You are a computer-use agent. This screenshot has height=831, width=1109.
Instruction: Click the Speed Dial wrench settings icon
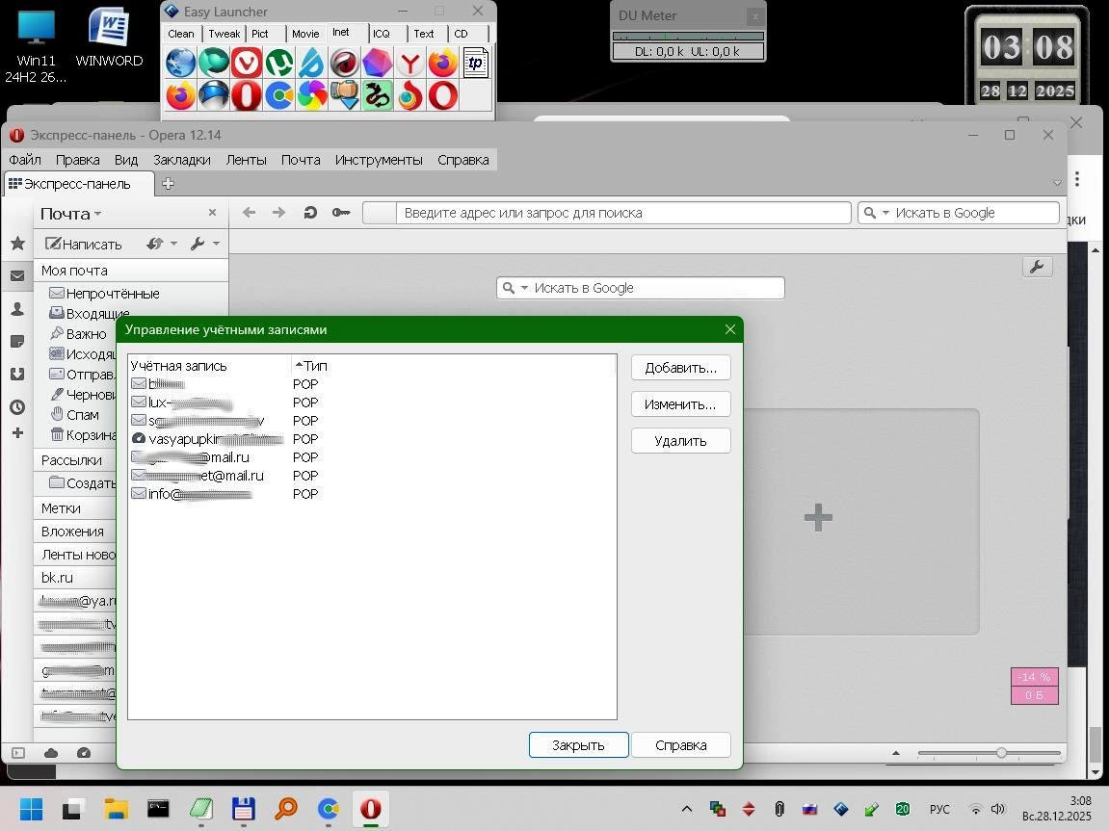(x=1037, y=268)
